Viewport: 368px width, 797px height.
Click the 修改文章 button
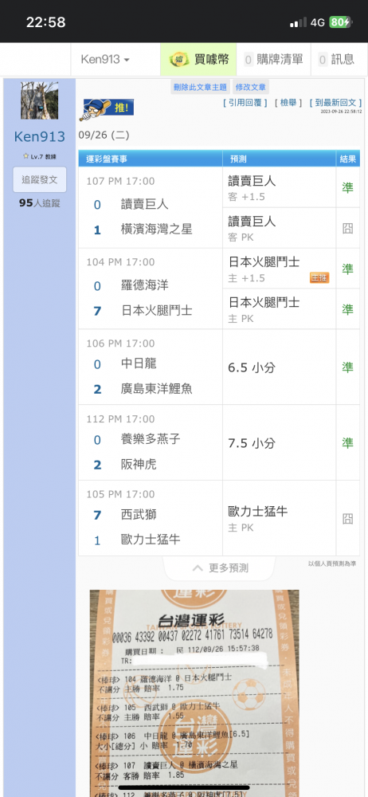[251, 87]
